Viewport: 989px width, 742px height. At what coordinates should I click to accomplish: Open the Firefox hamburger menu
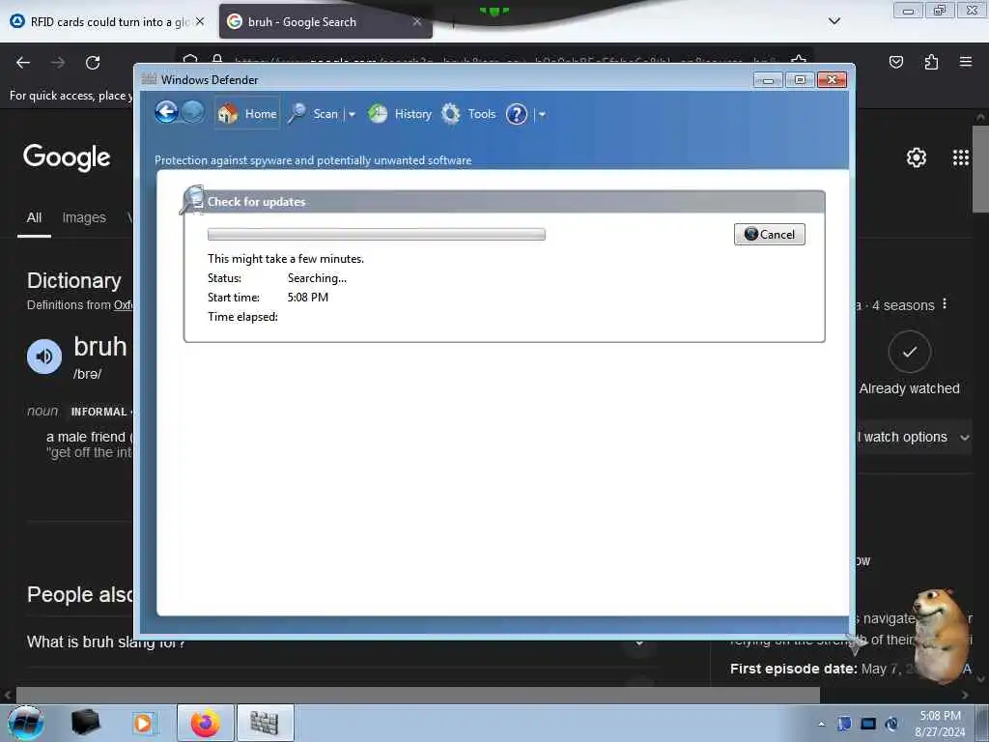(x=966, y=62)
